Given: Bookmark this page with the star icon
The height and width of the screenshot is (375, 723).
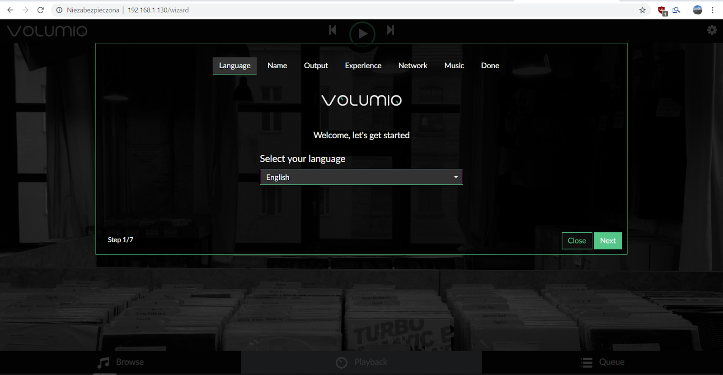Looking at the screenshot, I should [643, 10].
